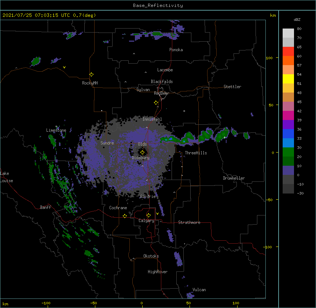Click the Sylvan label
This screenshot has width=316, height=308.
pyautogui.click(x=143, y=90)
